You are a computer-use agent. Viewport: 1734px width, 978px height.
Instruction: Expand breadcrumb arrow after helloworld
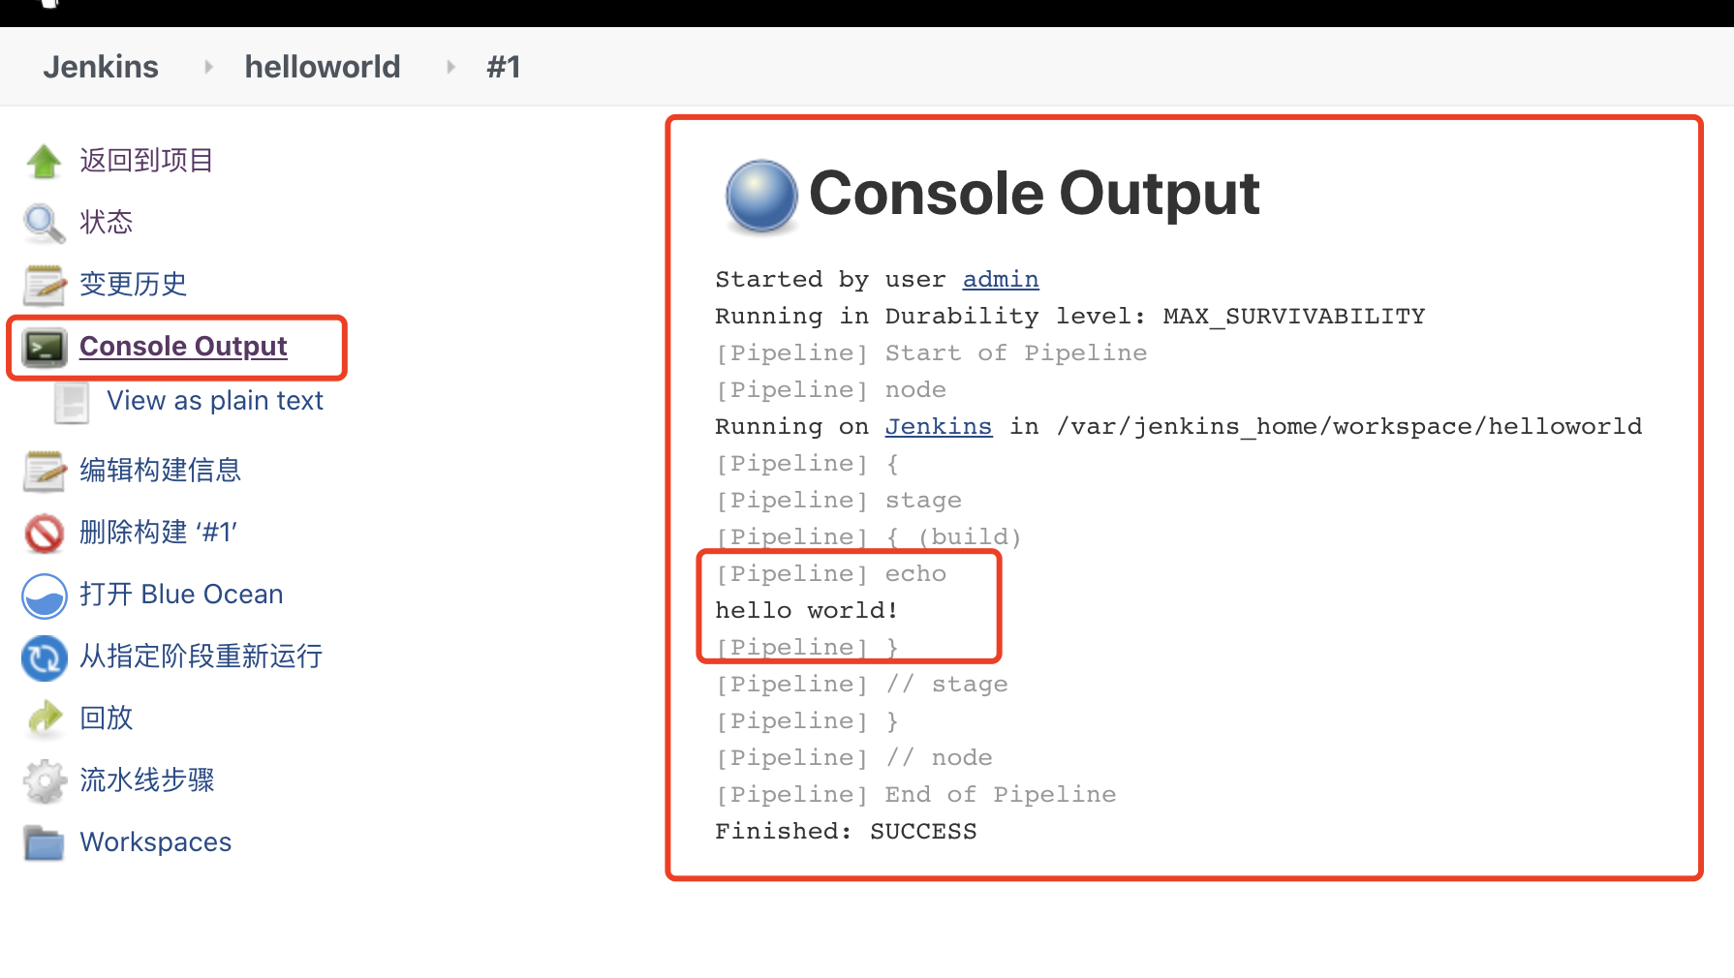click(450, 67)
